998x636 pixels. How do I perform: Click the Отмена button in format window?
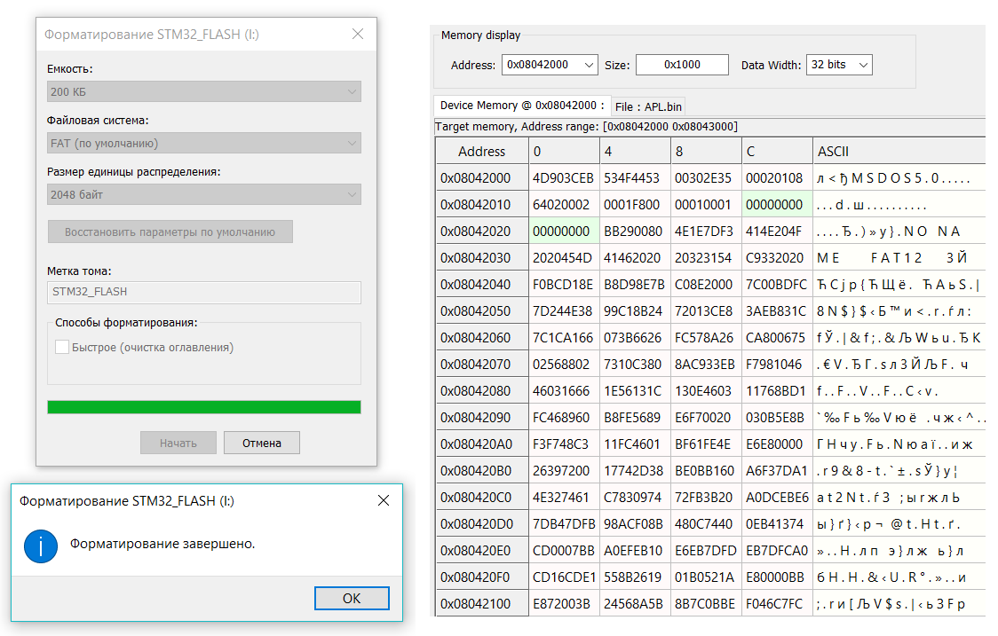click(x=262, y=443)
